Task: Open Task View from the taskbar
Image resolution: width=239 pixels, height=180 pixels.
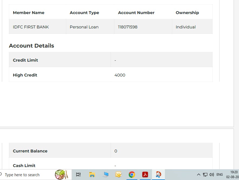Action: (x=78, y=175)
